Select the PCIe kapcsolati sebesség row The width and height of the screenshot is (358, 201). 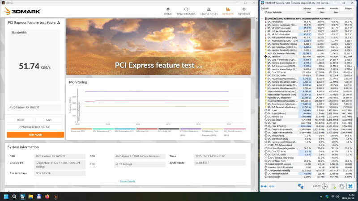pyautogui.click(x=308, y=170)
